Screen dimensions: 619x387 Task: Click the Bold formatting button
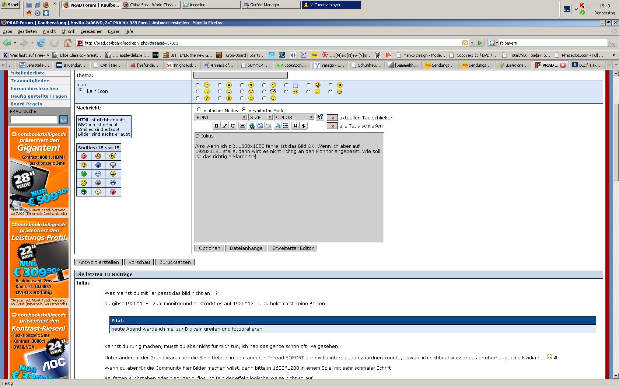click(216, 126)
